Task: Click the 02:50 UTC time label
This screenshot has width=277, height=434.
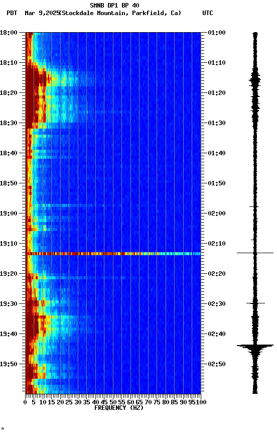Action: click(x=217, y=364)
